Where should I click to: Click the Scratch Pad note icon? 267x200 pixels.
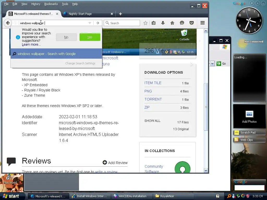click(236, 133)
